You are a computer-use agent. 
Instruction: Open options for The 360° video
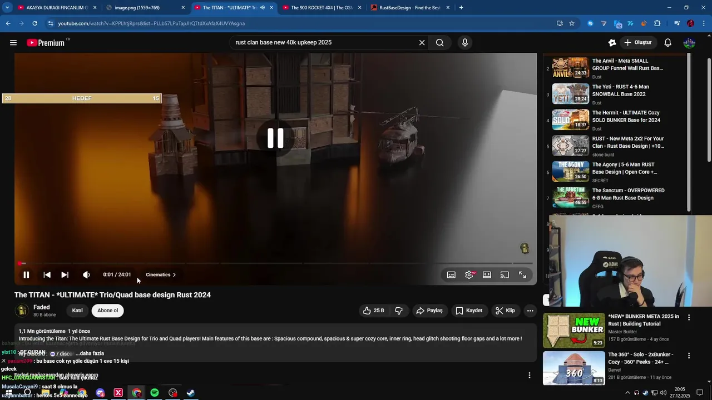[x=689, y=356]
